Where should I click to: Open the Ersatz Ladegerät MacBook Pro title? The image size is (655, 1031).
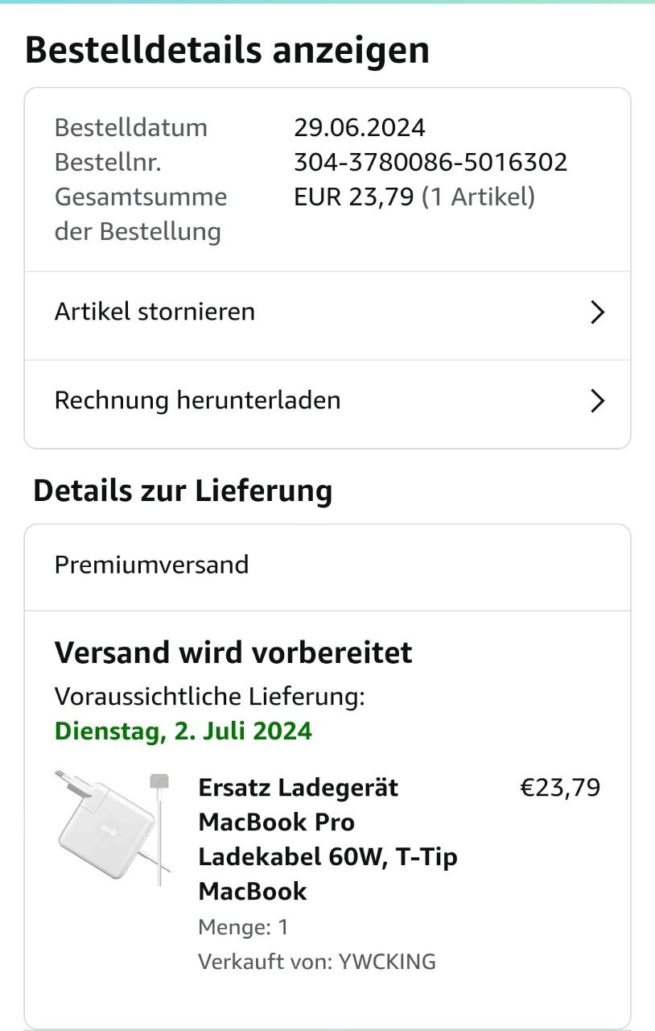(x=327, y=838)
